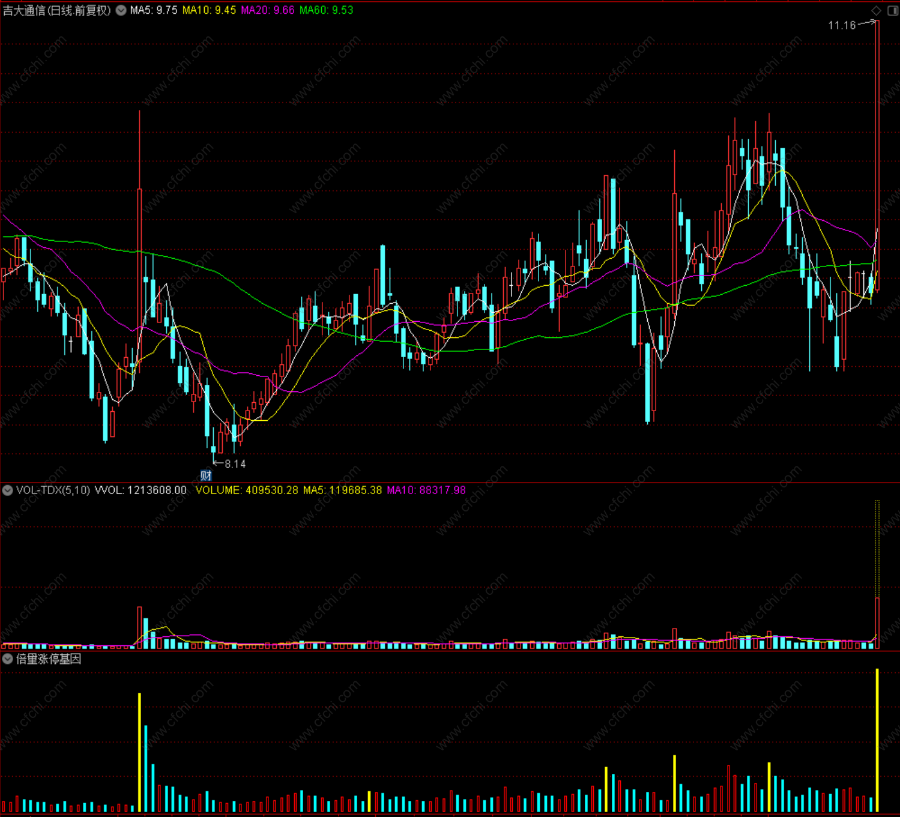900x817 pixels.
Task: Expand the 倍量涨停基因 indicator dropdown arrow
Action: pos(8,659)
